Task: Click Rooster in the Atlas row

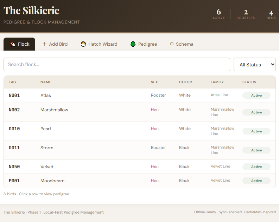Action: [158, 95]
